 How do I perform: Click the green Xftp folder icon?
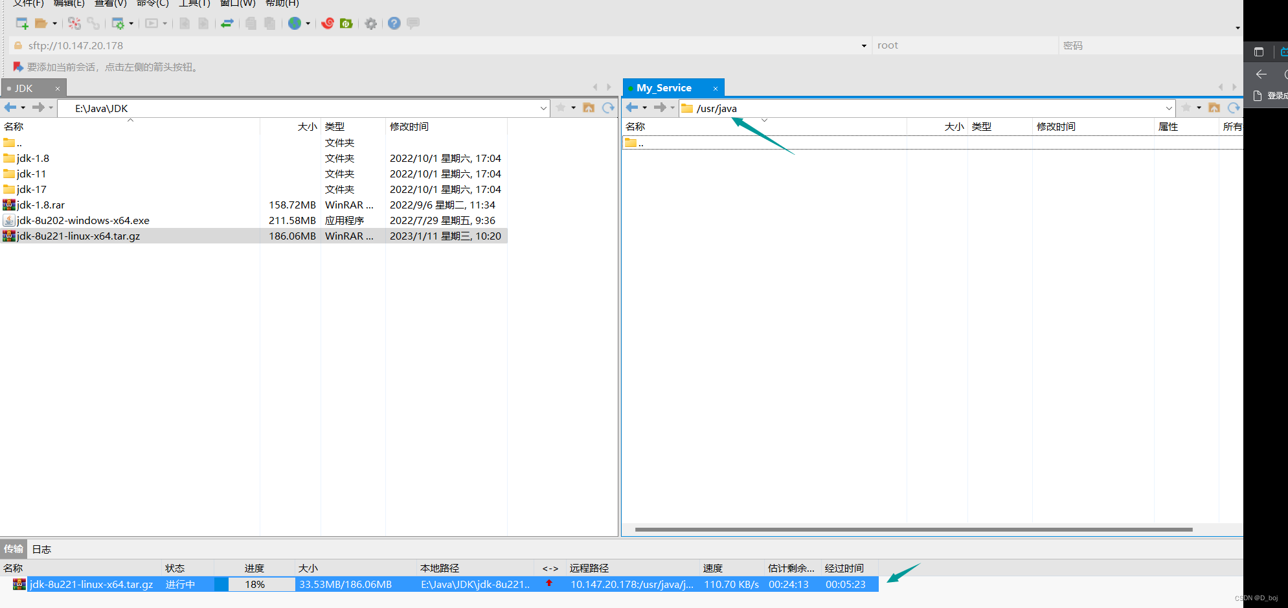pyautogui.click(x=346, y=23)
